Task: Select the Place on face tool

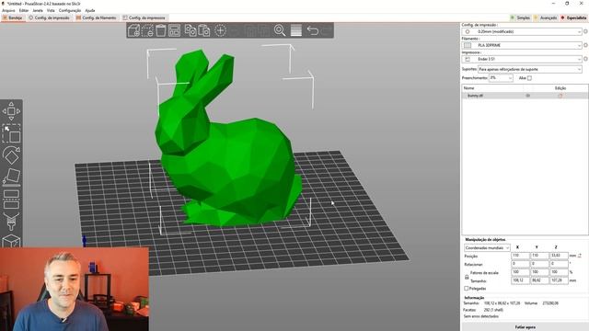Action: click(11, 177)
